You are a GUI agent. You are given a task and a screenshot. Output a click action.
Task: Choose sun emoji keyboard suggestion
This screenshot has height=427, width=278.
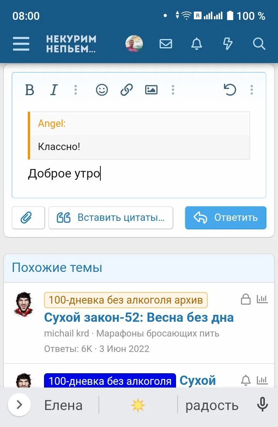click(138, 405)
